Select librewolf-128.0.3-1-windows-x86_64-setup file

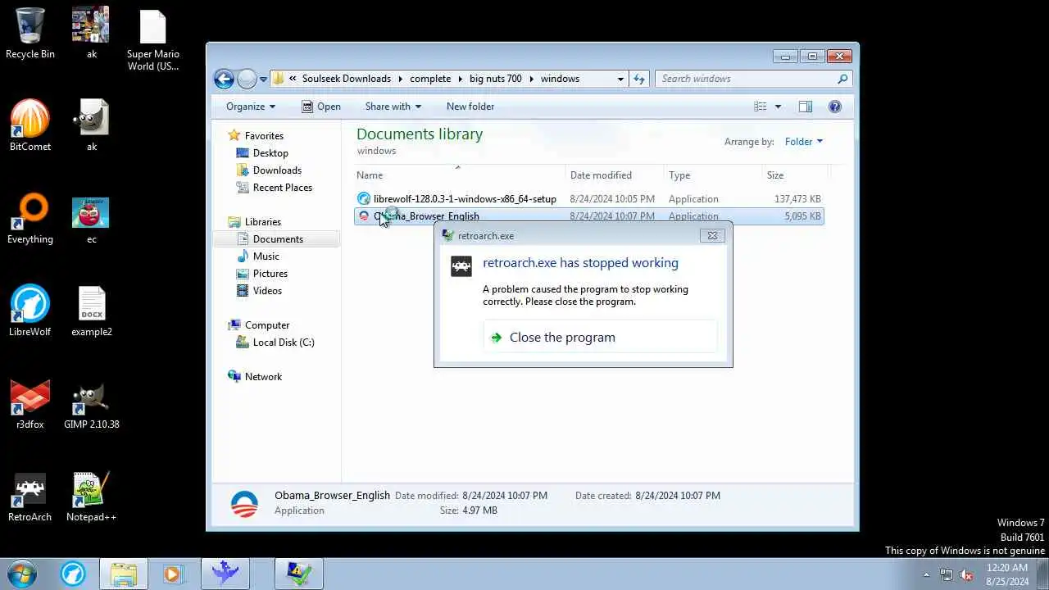click(x=588, y=199)
